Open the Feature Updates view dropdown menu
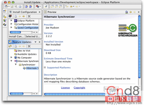The image size is (144, 105). [x=35, y=42]
